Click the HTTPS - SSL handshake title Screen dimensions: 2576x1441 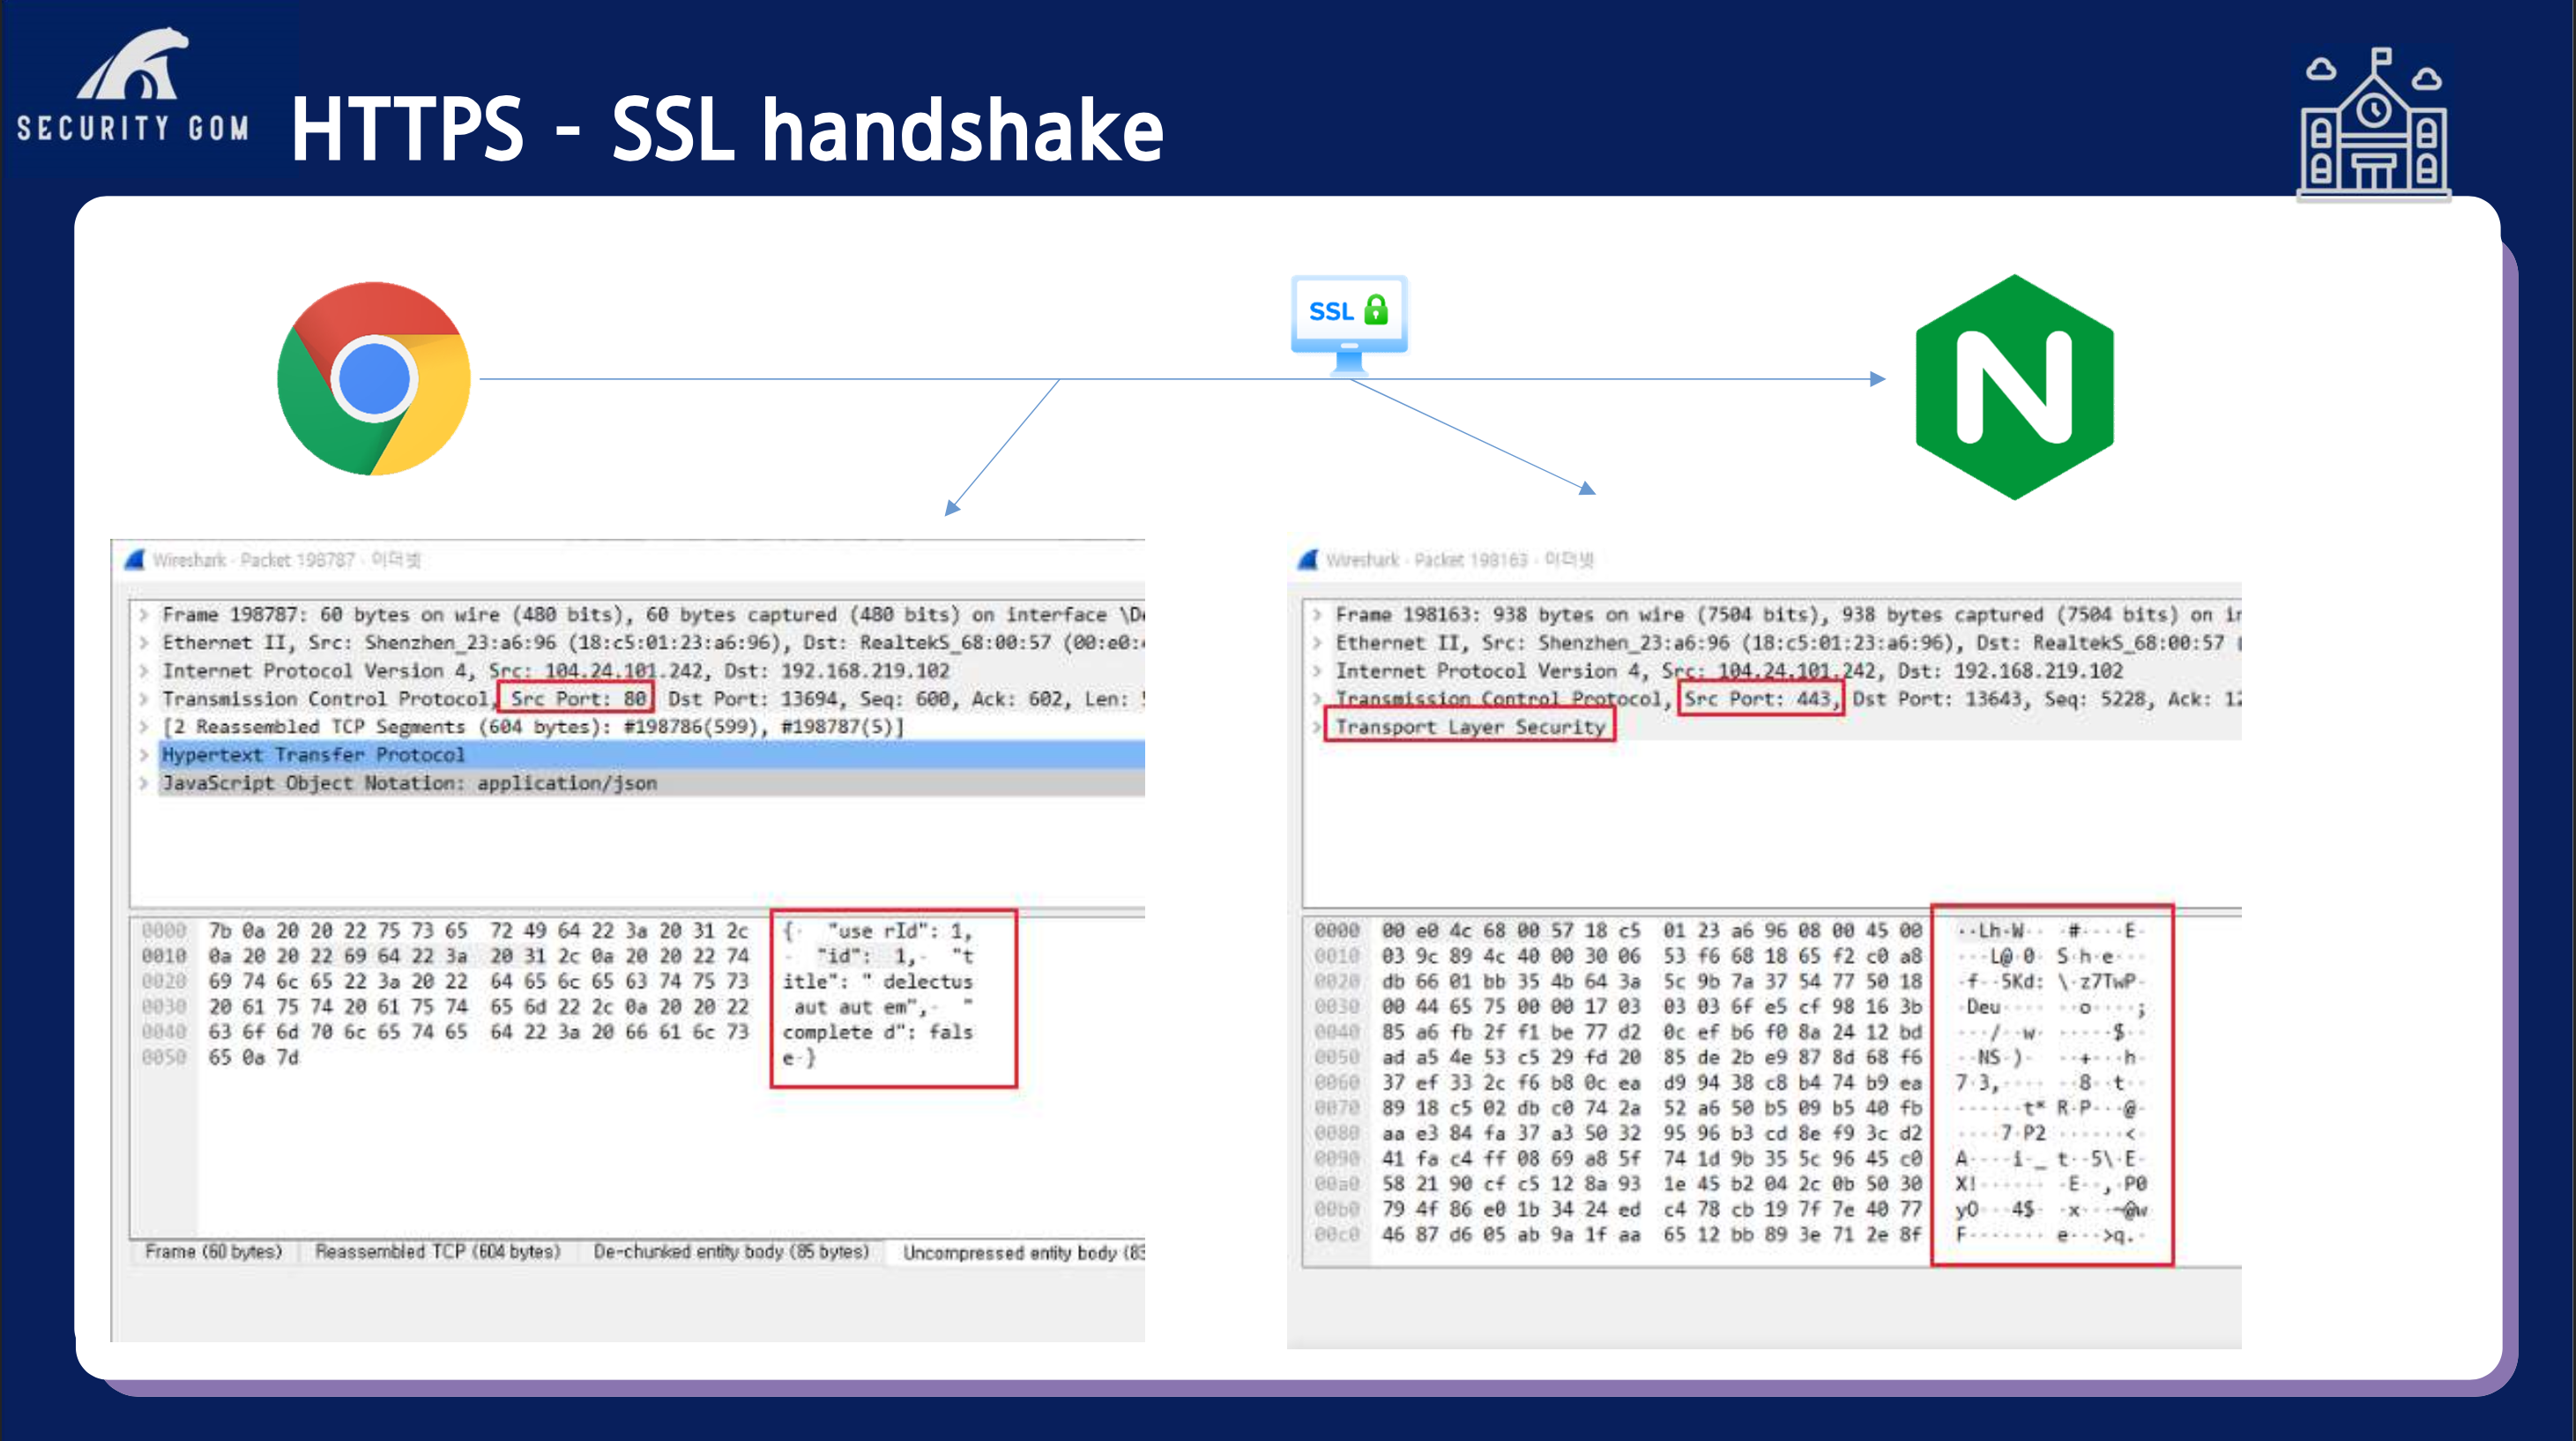pos(727,130)
